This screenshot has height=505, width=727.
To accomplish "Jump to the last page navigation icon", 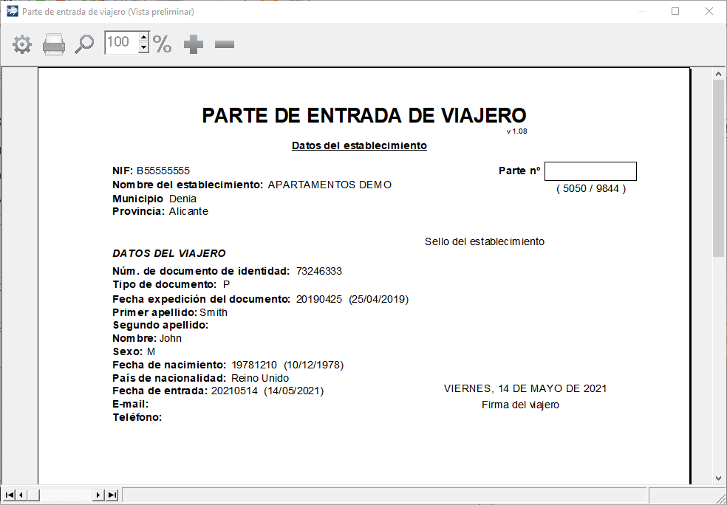I will click(111, 495).
